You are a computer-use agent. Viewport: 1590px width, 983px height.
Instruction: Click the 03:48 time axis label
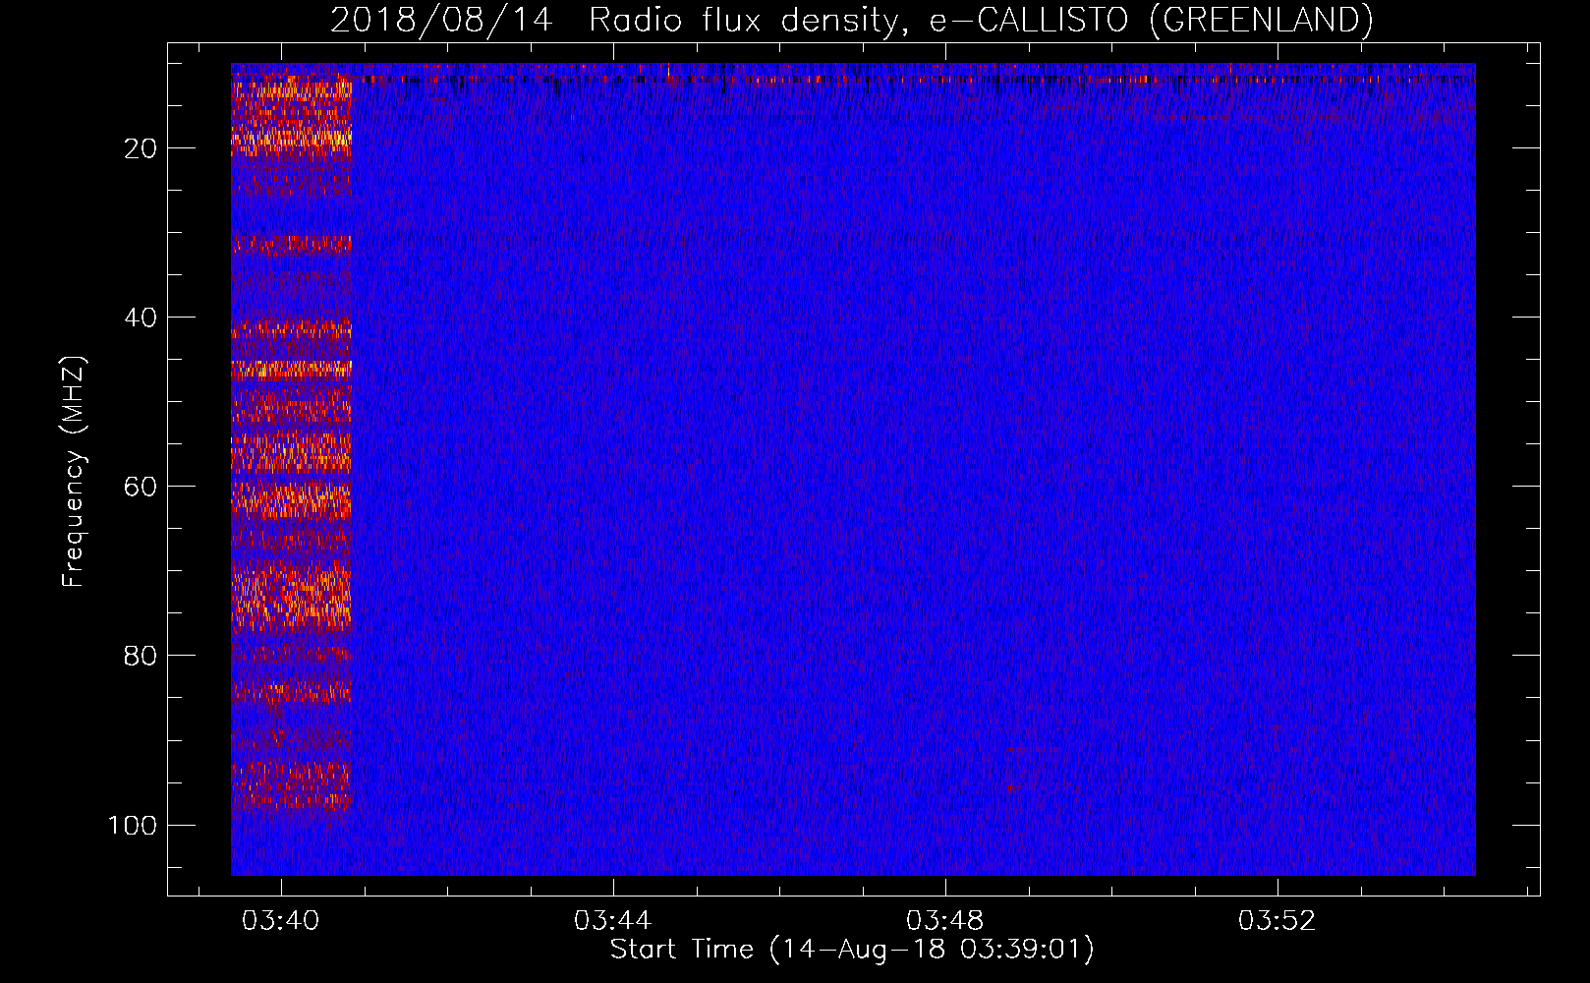(945, 921)
